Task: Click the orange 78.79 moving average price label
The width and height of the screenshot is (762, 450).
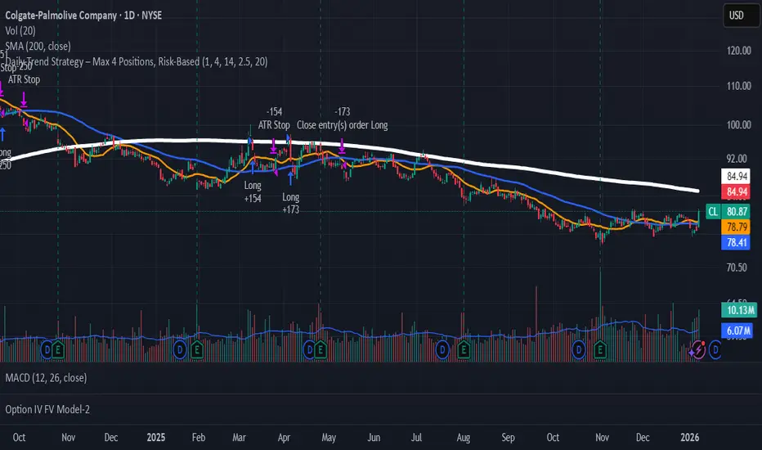Action: pyautogui.click(x=736, y=227)
